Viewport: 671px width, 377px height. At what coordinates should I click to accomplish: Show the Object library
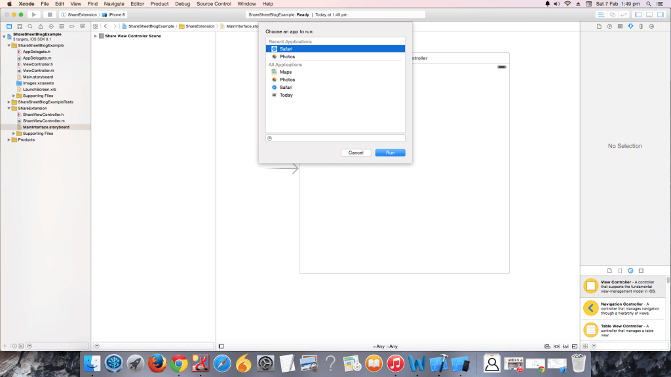point(631,270)
